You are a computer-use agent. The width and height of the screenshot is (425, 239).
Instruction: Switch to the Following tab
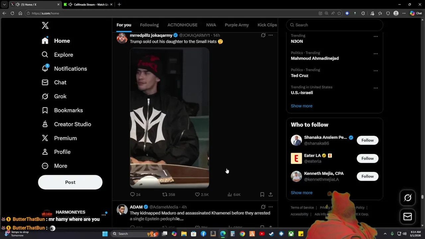149,25
